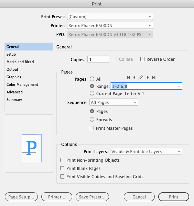Click the page preview thumbnail with P

tap(32, 148)
